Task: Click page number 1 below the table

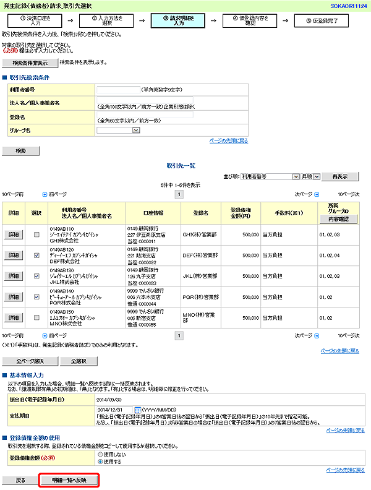Action: coord(179,335)
